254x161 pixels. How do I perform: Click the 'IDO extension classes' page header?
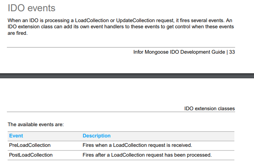coord(209,108)
